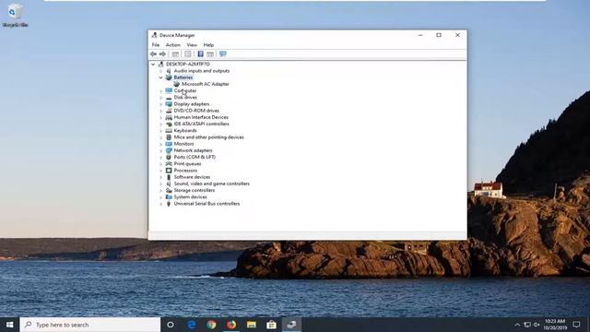Open the Action menu
This screenshot has height=332, width=590.
click(173, 45)
